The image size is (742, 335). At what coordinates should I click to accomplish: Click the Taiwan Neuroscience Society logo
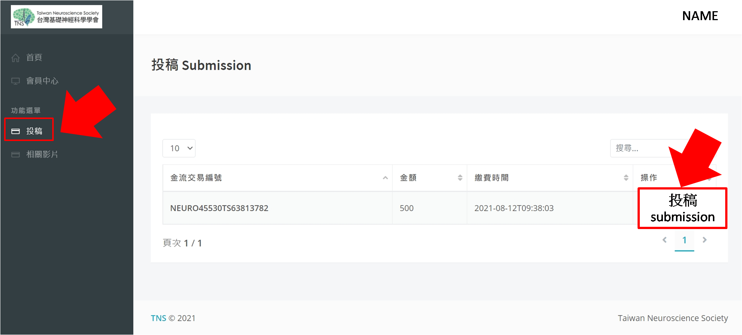[56, 17]
